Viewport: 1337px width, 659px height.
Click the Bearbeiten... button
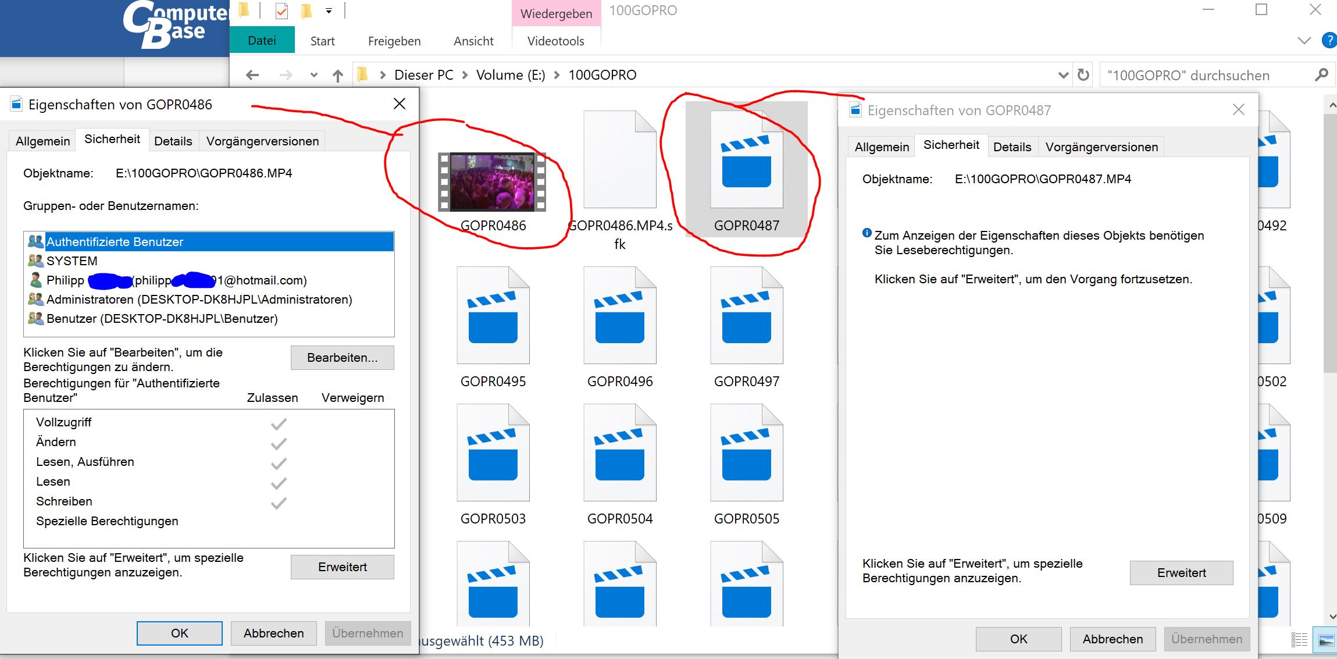tap(342, 358)
